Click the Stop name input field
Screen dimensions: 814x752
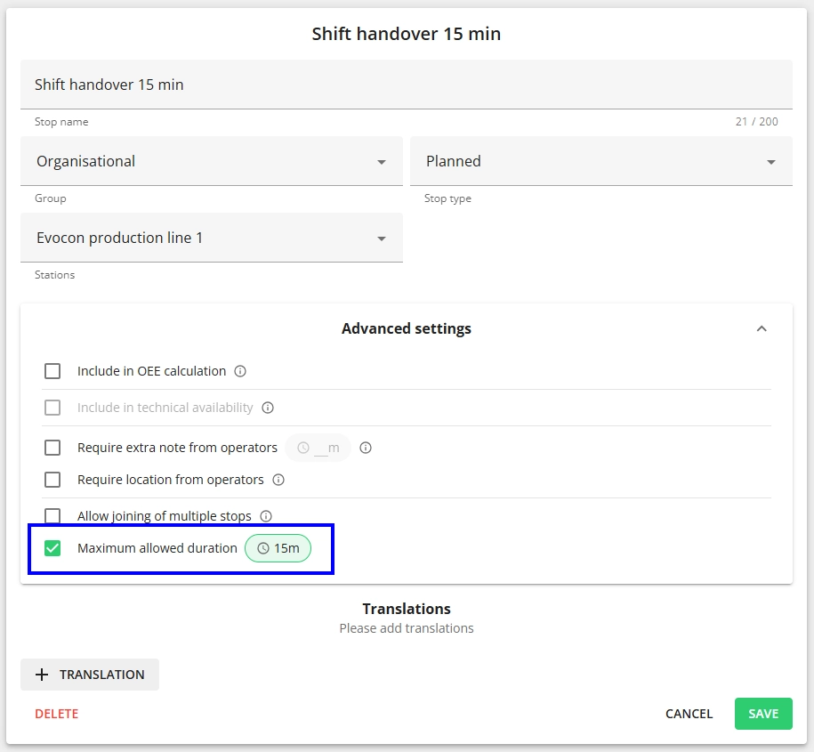click(x=407, y=85)
